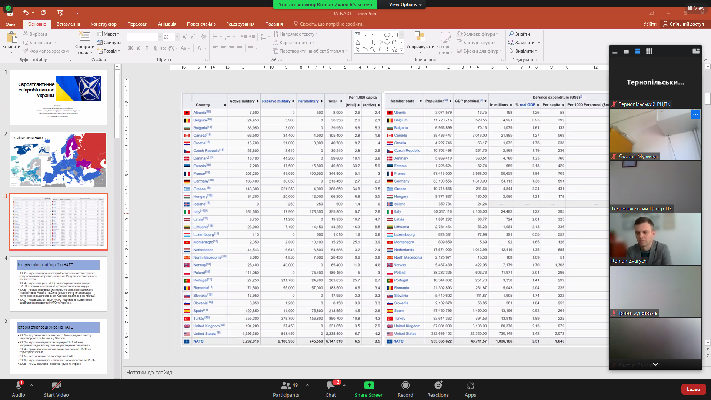
Task: Expand Layout (Макет) dropdown
Action: tap(109, 34)
